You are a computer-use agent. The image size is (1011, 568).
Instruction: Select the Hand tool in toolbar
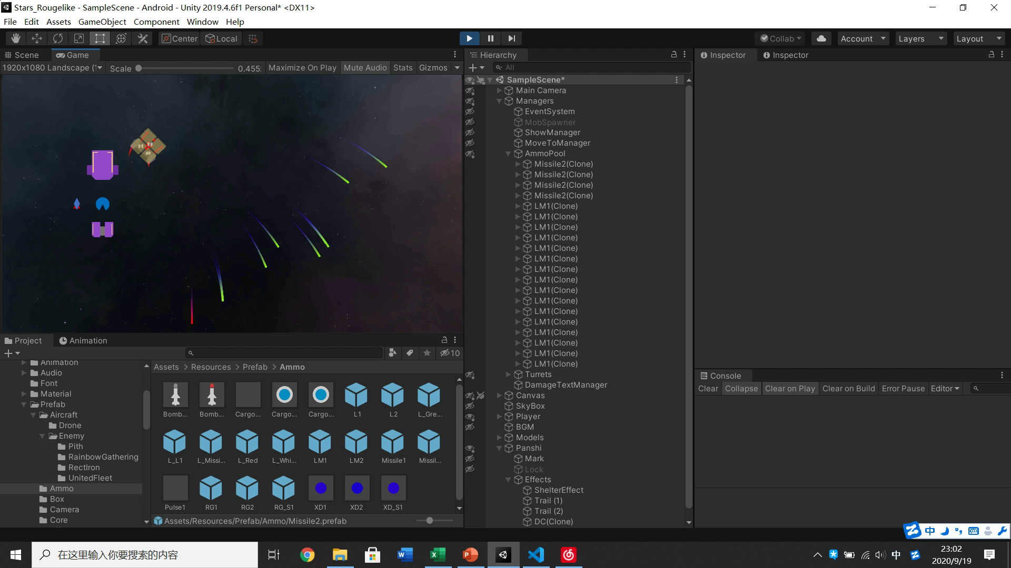(x=16, y=38)
